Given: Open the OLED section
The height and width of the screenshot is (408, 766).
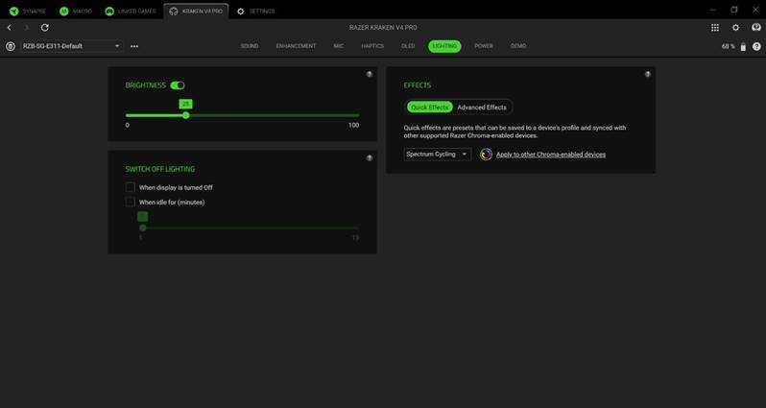Looking at the screenshot, I should (408, 46).
